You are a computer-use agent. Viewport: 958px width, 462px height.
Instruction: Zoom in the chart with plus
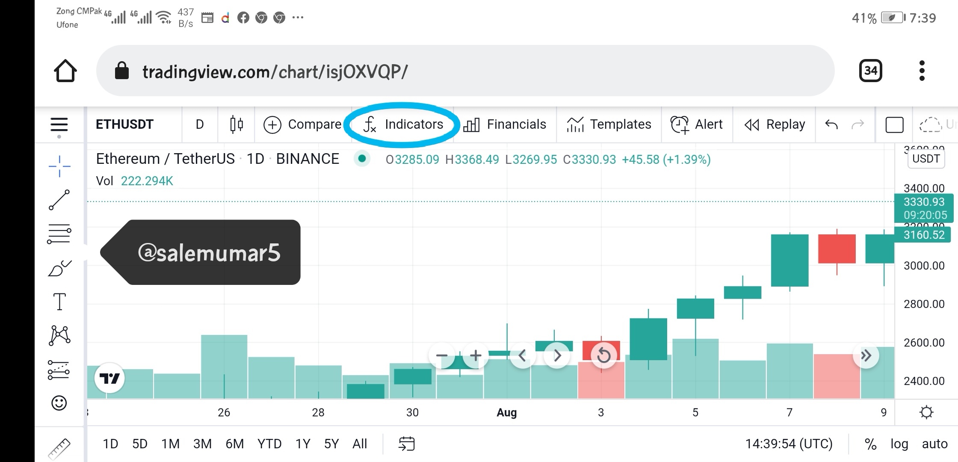[x=476, y=355]
